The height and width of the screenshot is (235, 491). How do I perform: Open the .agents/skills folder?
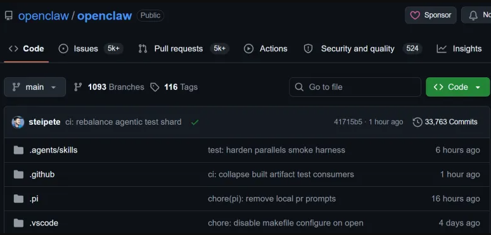point(53,150)
